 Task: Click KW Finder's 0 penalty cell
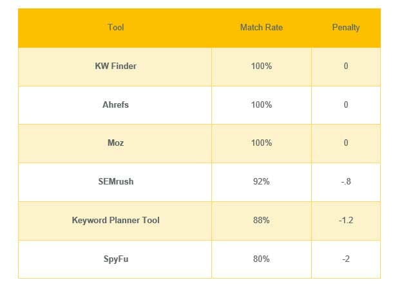(x=346, y=66)
